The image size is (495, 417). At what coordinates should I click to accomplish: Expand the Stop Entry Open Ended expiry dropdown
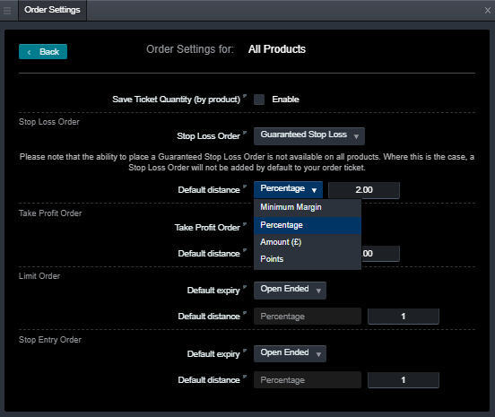[x=290, y=353]
